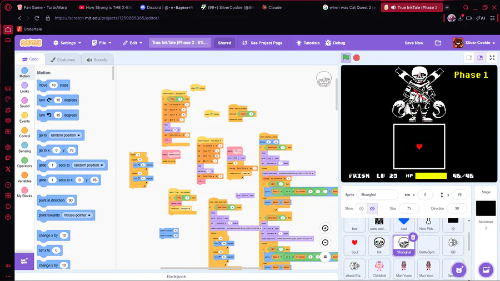Click See Project Page button
The height and width of the screenshot is (281, 500).
pyautogui.click(x=262, y=43)
